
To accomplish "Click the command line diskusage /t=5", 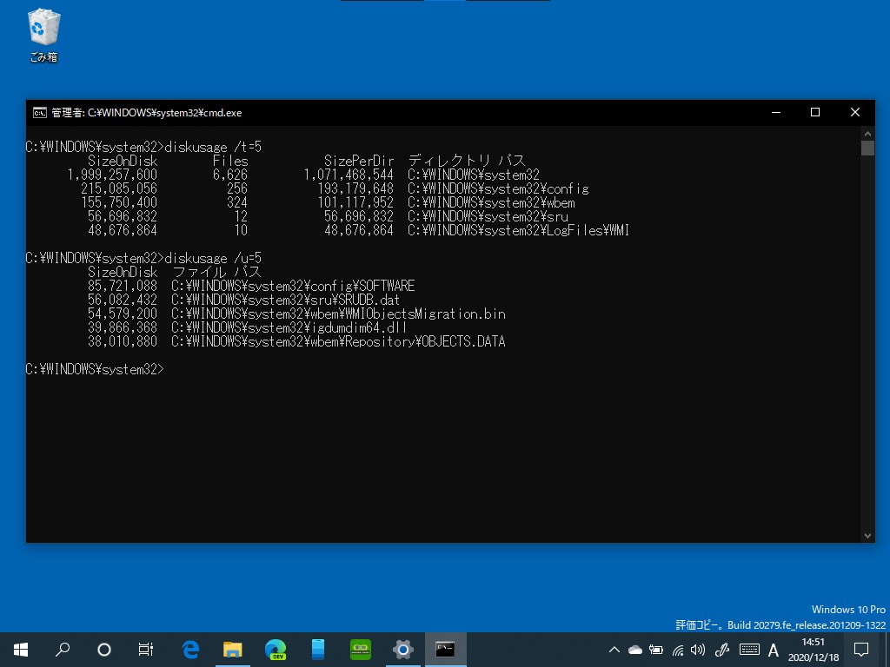I will [213, 147].
